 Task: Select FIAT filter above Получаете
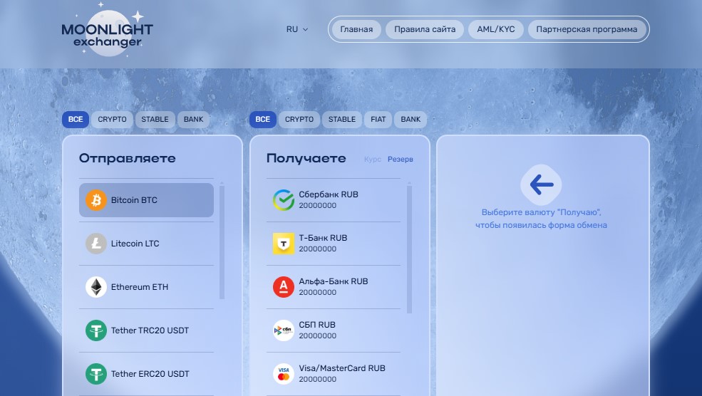click(x=378, y=120)
